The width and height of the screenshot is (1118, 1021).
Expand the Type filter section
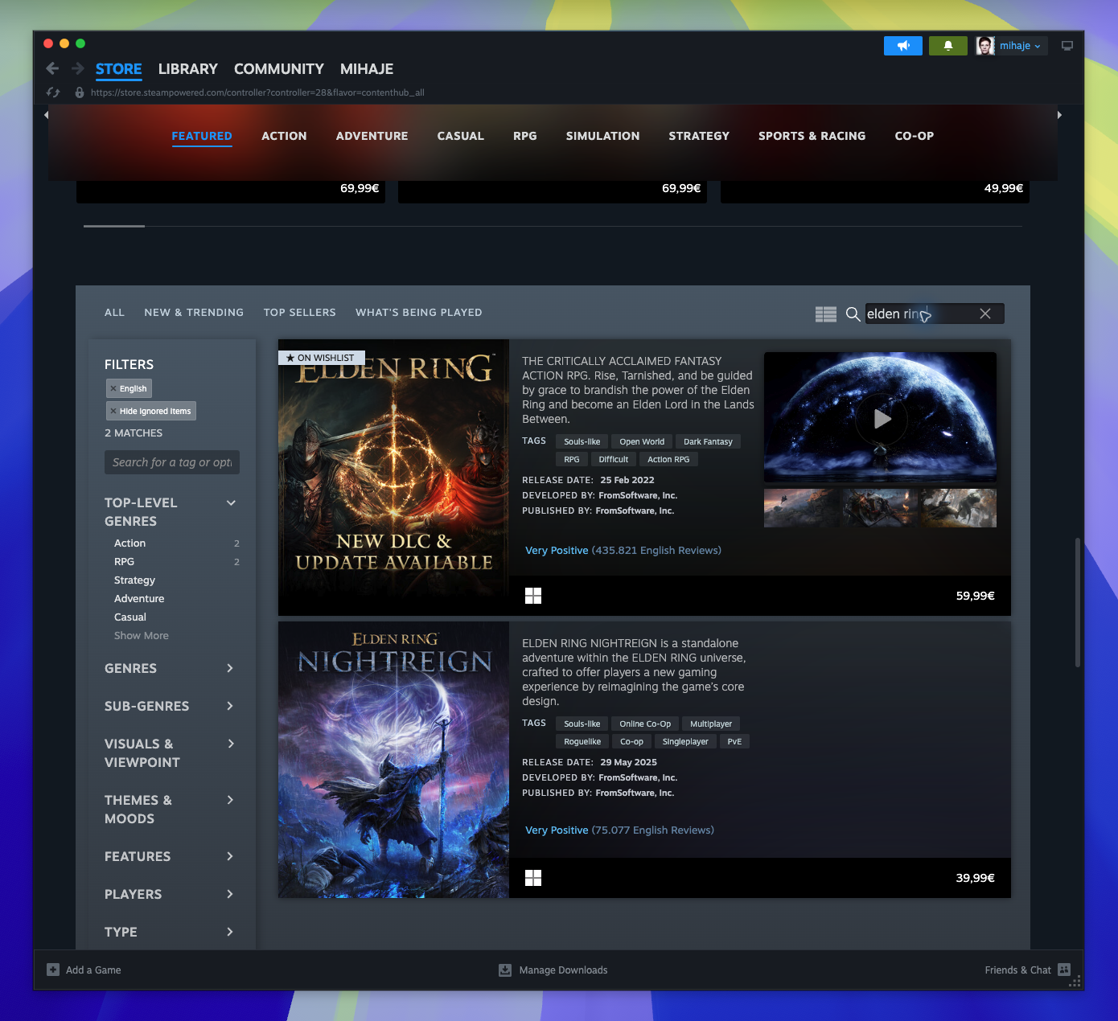click(x=230, y=932)
